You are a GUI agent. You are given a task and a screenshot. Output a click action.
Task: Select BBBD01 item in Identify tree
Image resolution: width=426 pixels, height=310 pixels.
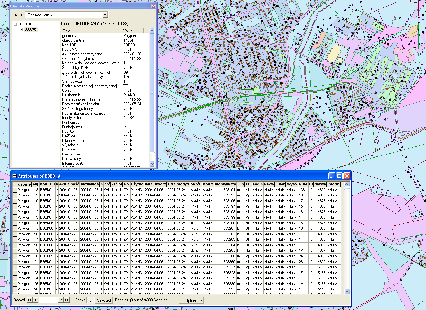pyautogui.click(x=31, y=29)
